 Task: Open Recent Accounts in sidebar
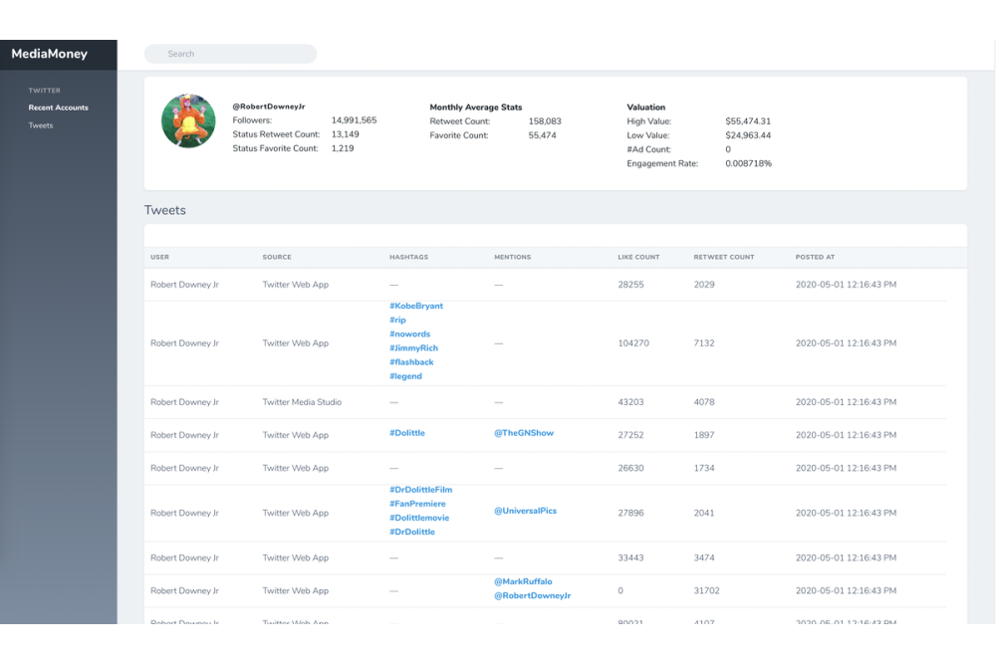coord(58,108)
